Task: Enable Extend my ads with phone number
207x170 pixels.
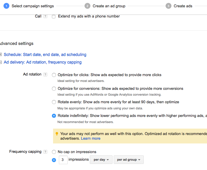Action: [54, 17]
